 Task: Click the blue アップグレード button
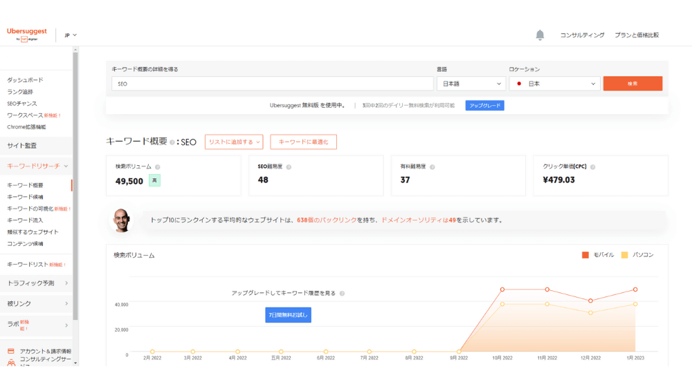click(x=484, y=106)
